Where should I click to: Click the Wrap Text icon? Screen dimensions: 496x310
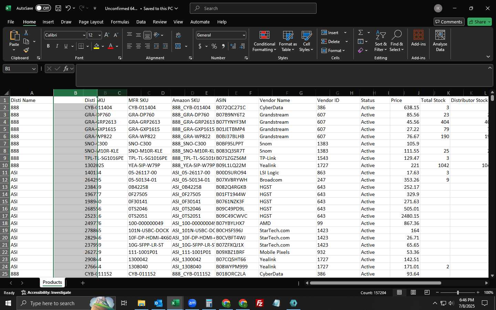[178, 35]
